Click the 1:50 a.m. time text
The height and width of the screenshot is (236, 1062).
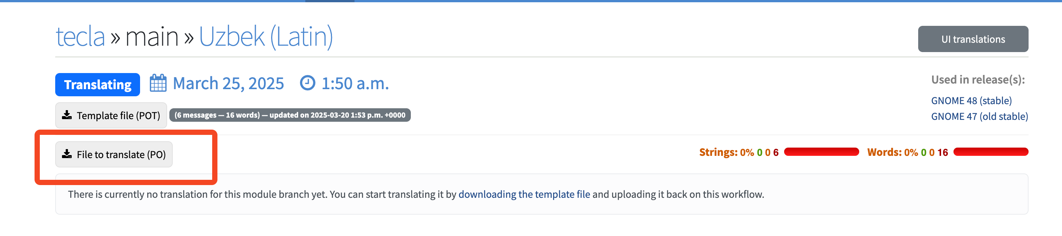coord(355,84)
